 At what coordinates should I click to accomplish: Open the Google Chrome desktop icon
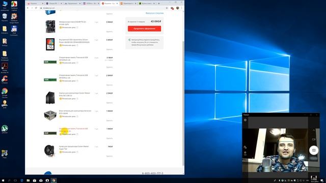tap(5, 93)
